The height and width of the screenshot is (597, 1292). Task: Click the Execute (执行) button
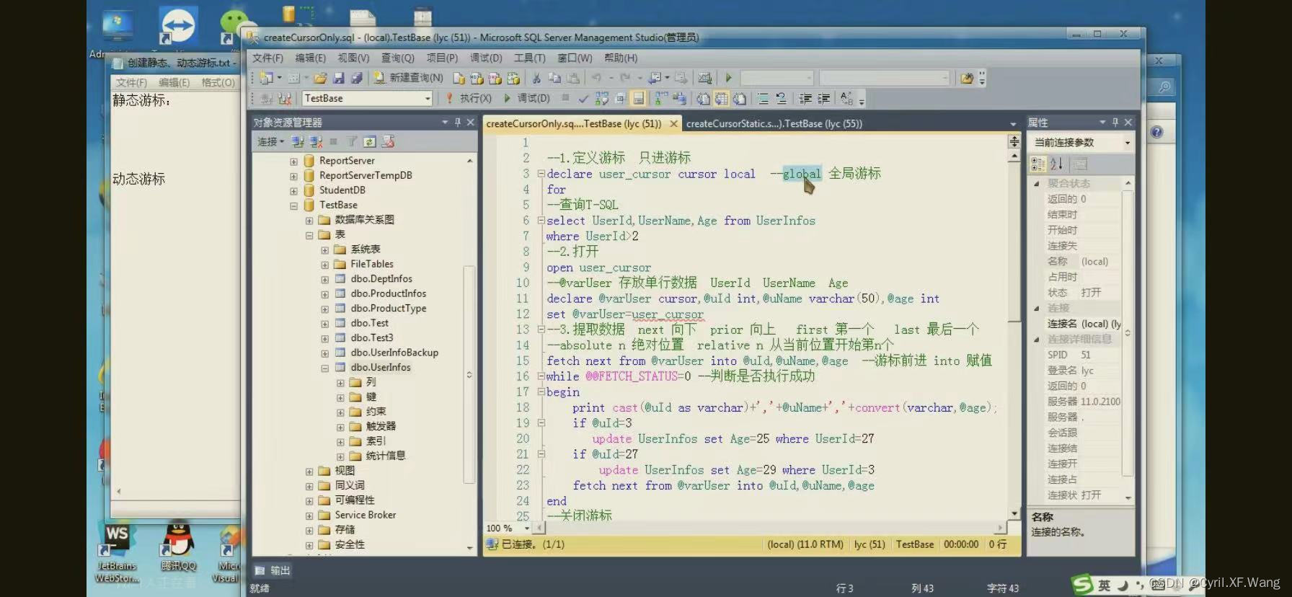tap(468, 98)
